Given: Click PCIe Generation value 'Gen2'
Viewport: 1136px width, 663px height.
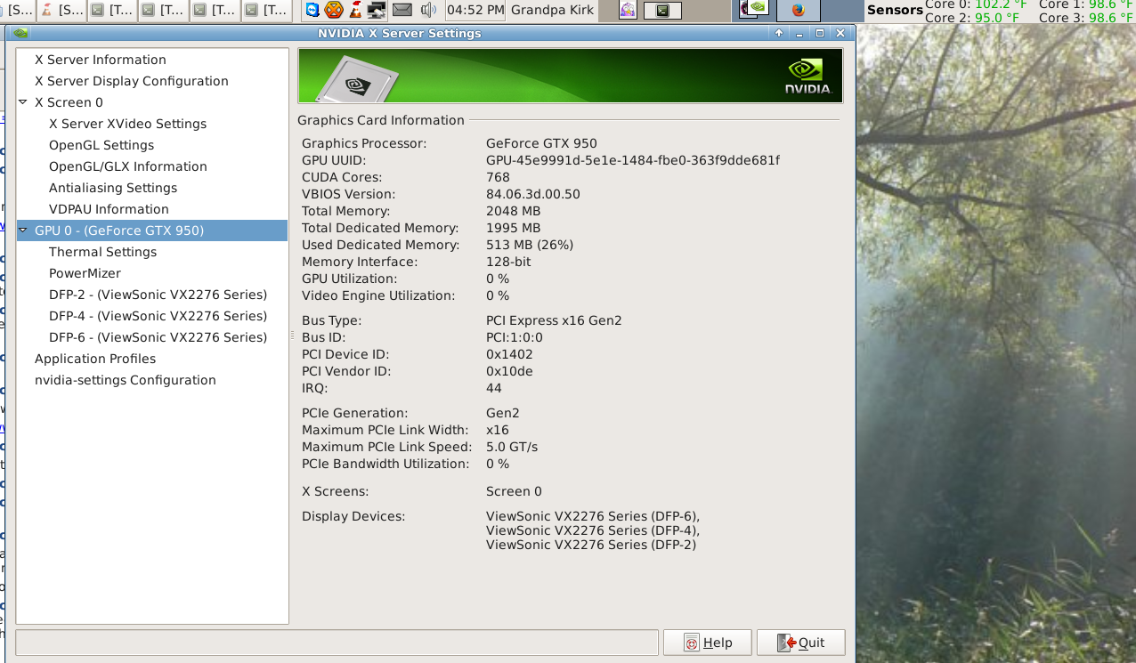Looking at the screenshot, I should 502,413.
